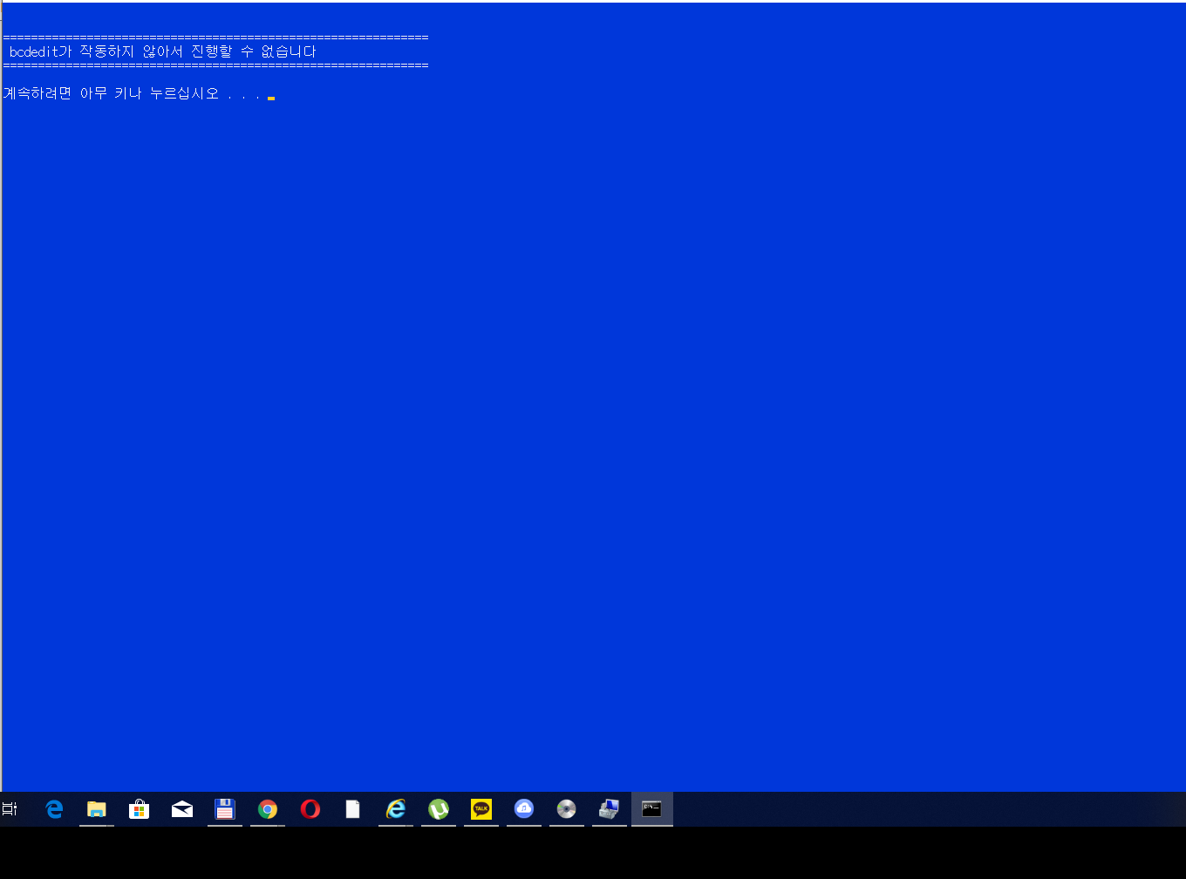Viewport: 1186px width, 879px height.
Task: Open the computer devices taskbar icon
Action: 610,809
